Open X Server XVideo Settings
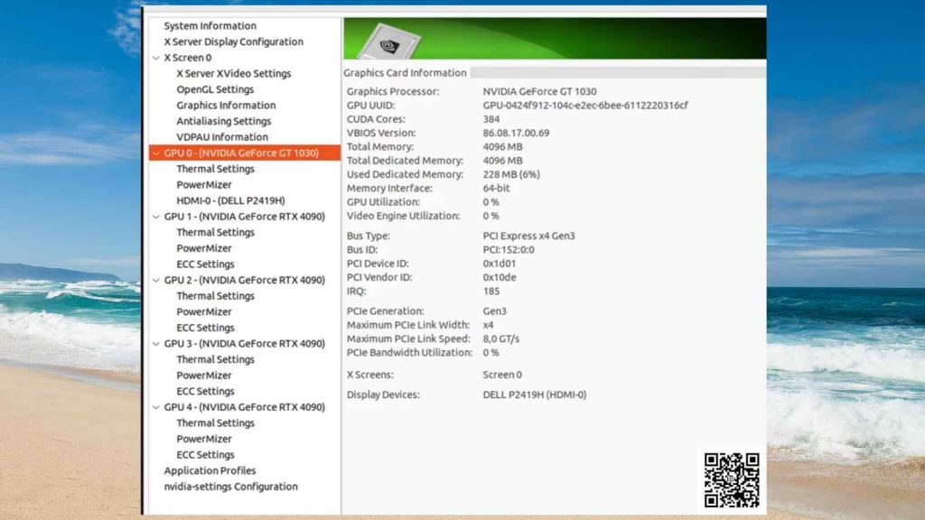 point(234,74)
